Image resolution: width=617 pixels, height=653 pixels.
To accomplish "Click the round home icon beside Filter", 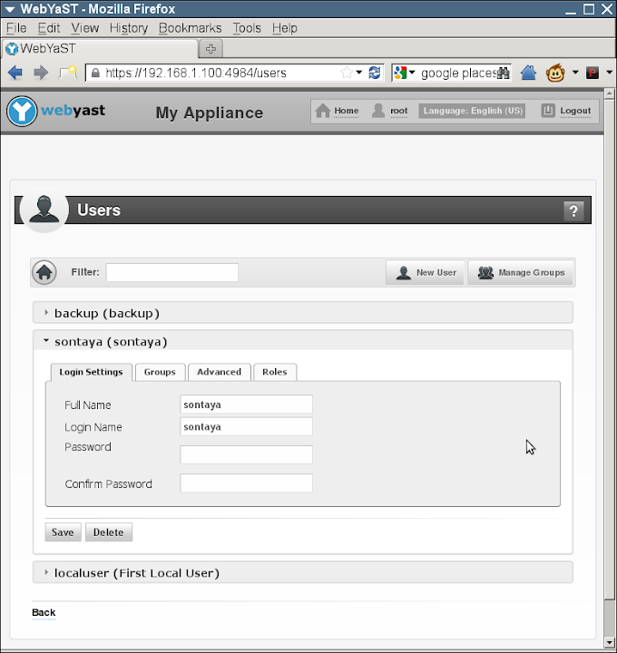I will pos(44,273).
